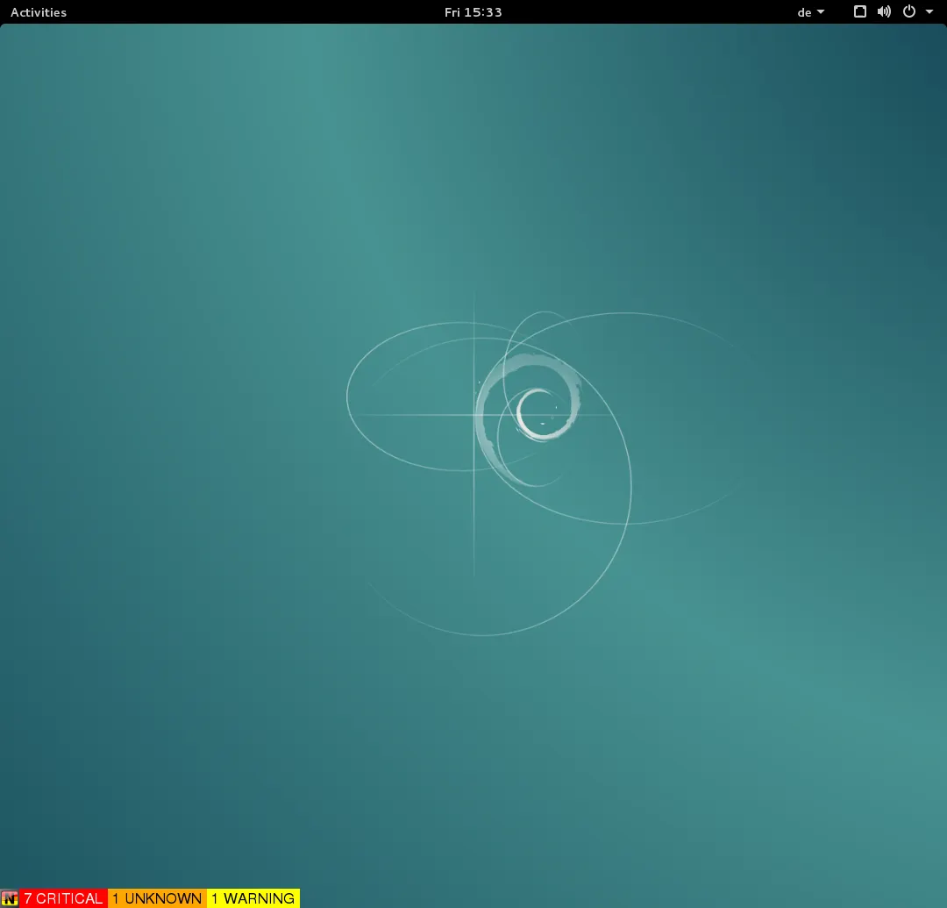Image resolution: width=947 pixels, height=908 pixels.
Task: Open the de keyboard layout dropdown
Action: [810, 12]
